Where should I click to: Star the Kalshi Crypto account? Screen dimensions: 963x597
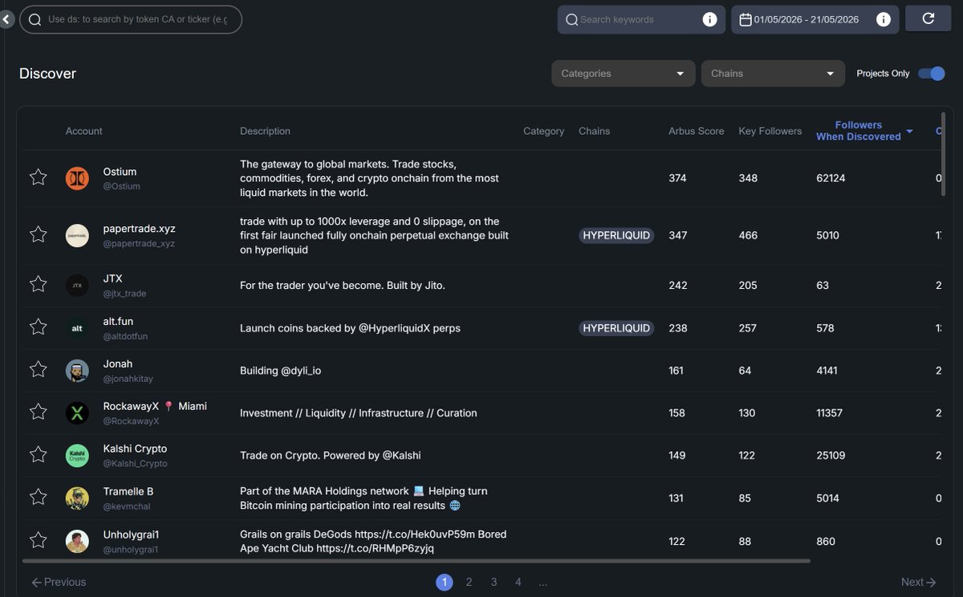click(x=38, y=455)
